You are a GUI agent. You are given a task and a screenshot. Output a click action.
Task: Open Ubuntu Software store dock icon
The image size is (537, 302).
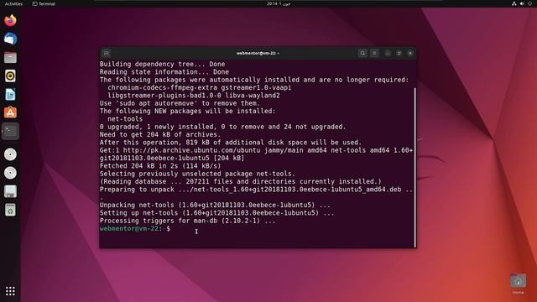[10, 112]
